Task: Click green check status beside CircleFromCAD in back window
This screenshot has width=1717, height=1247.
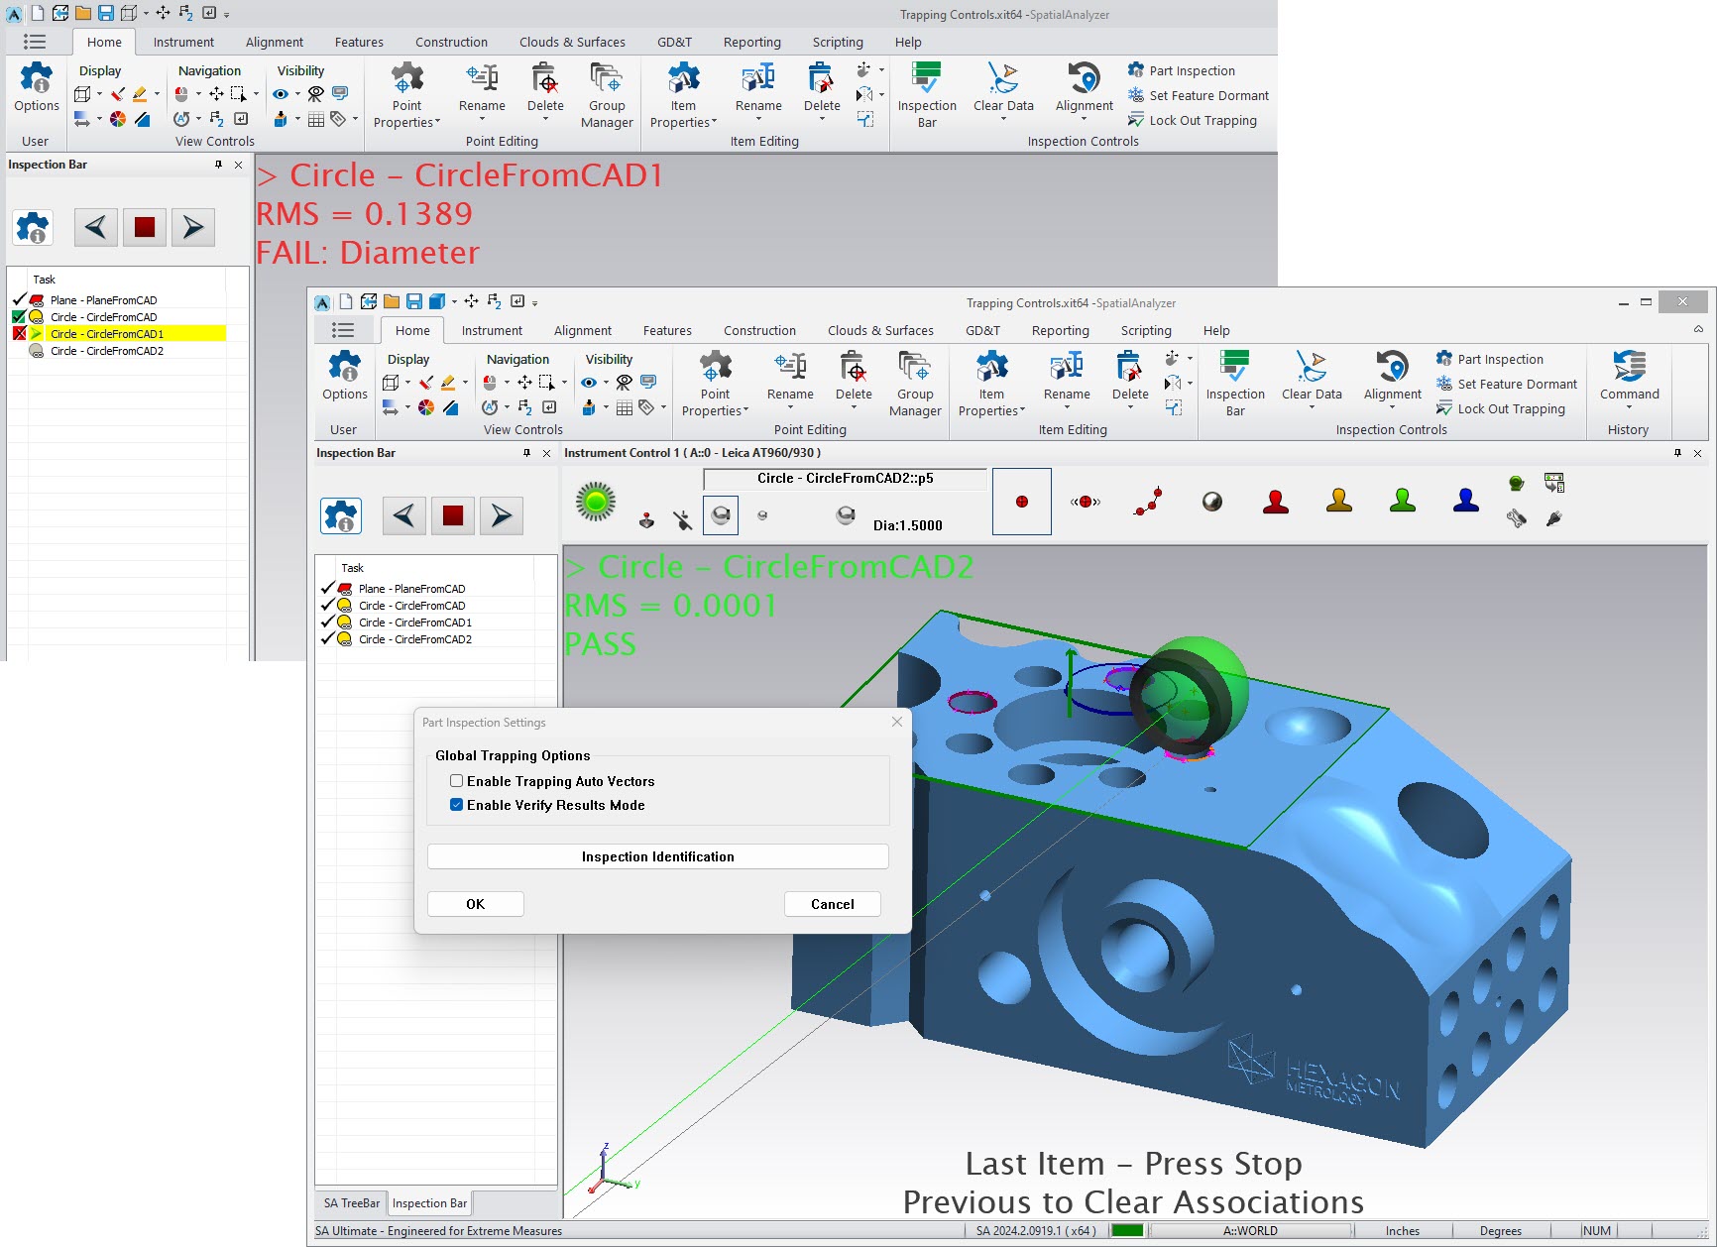Action: point(19,316)
